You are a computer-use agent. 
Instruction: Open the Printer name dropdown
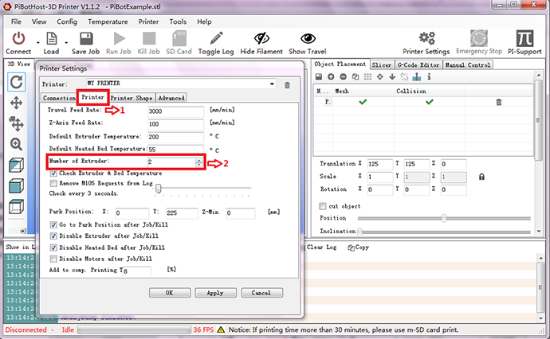(272, 84)
